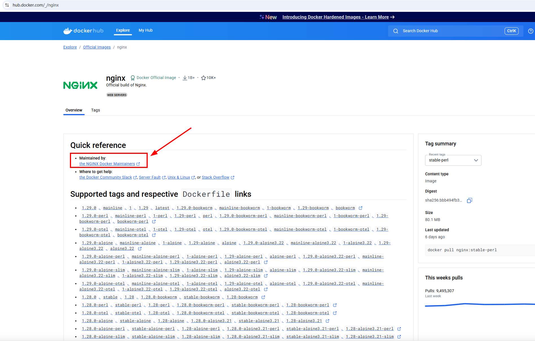
Task: Click the Docker Official Image badge icon
Action: (x=132, y=78)
